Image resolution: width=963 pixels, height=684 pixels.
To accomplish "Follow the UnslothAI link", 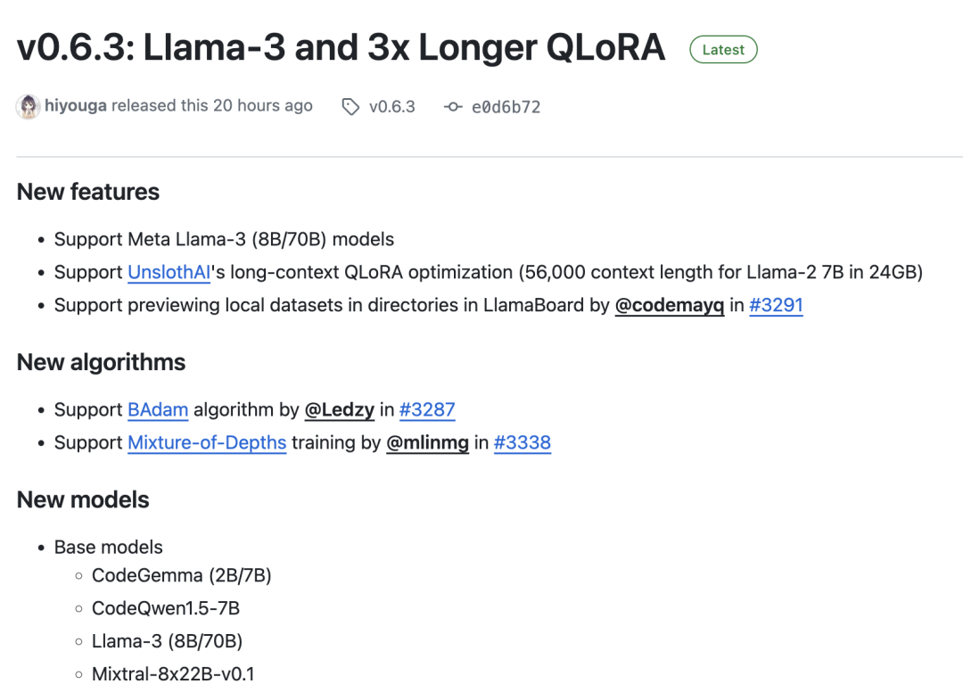I will [x=169, y=272].
